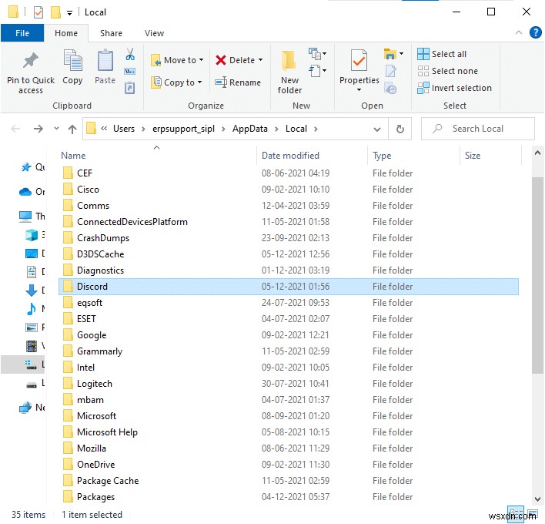Image resolution: width=545 pixels, height=524 pixels.
Task: Click Select none
Action: pos(447,71)
